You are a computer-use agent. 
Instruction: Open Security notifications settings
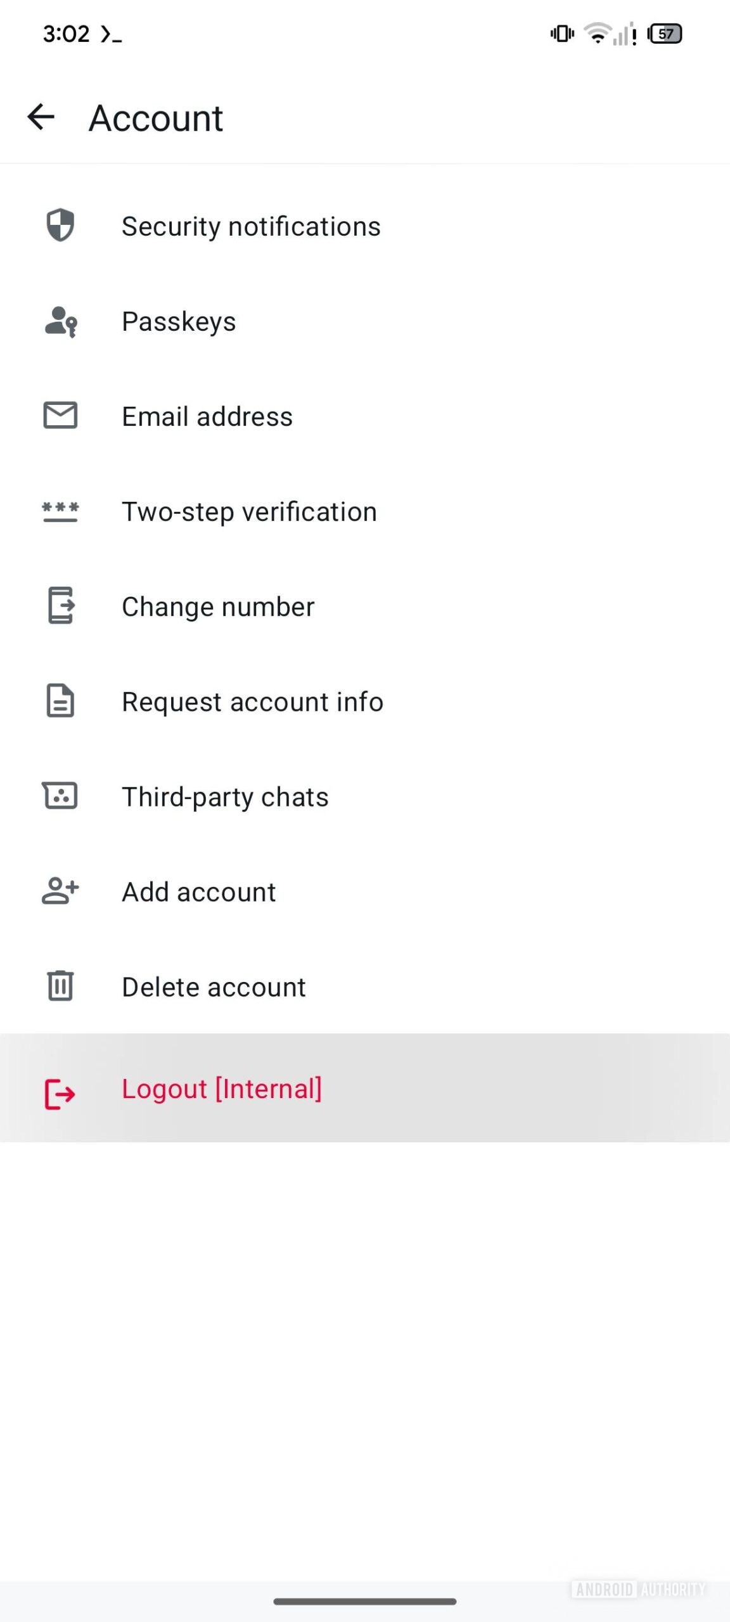pos(251,226)
